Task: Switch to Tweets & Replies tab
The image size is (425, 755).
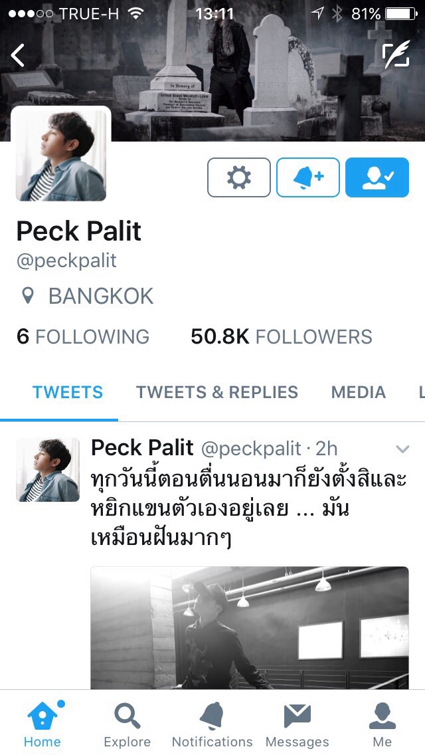Action: tap(217, 392)
